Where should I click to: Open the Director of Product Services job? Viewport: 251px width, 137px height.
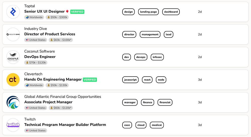(50, 34)
